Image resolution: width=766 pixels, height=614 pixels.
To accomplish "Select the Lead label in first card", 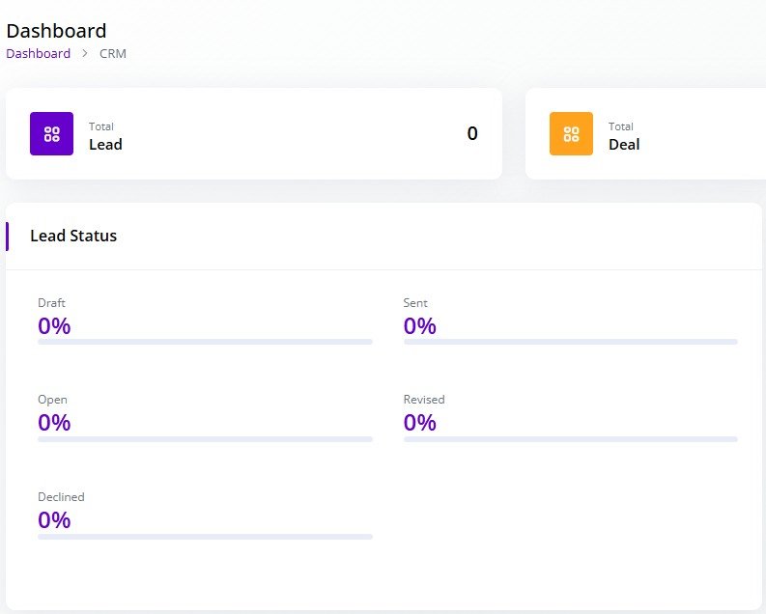I will point(105,145).
